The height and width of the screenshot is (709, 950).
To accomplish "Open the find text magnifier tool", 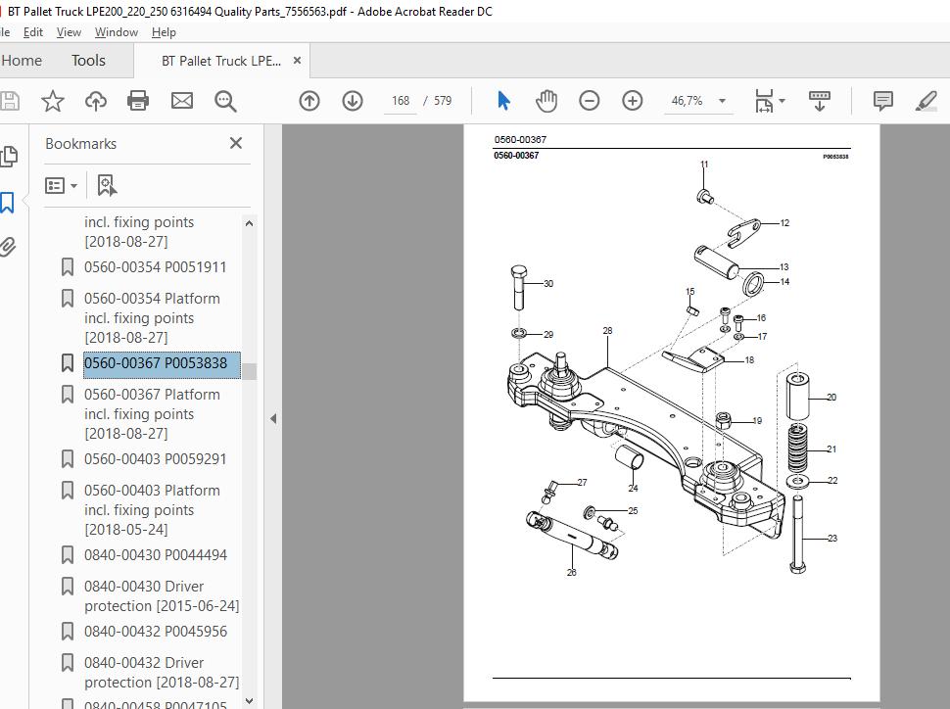I will coord(225,101).
